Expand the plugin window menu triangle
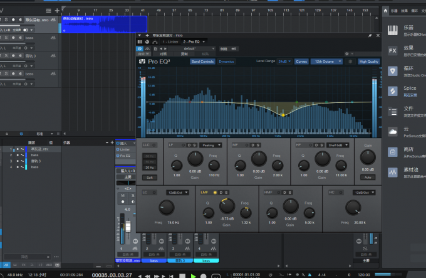 click(x=139, y=35)
